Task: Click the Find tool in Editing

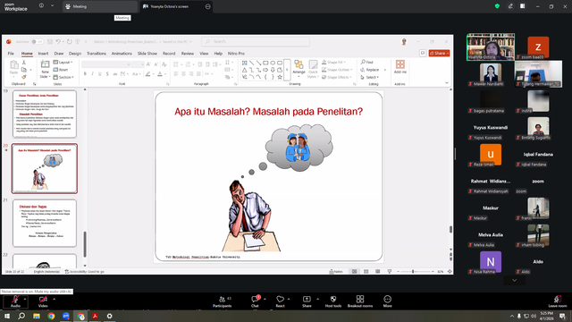Action: coord(367,62)
